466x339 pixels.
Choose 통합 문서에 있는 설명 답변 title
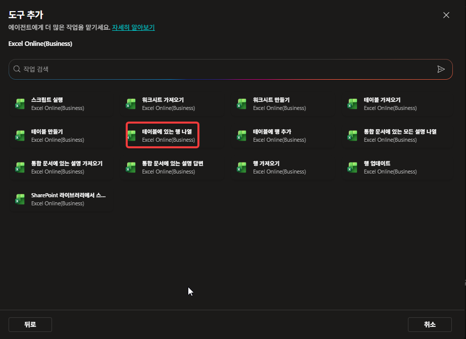click(173, 163)
